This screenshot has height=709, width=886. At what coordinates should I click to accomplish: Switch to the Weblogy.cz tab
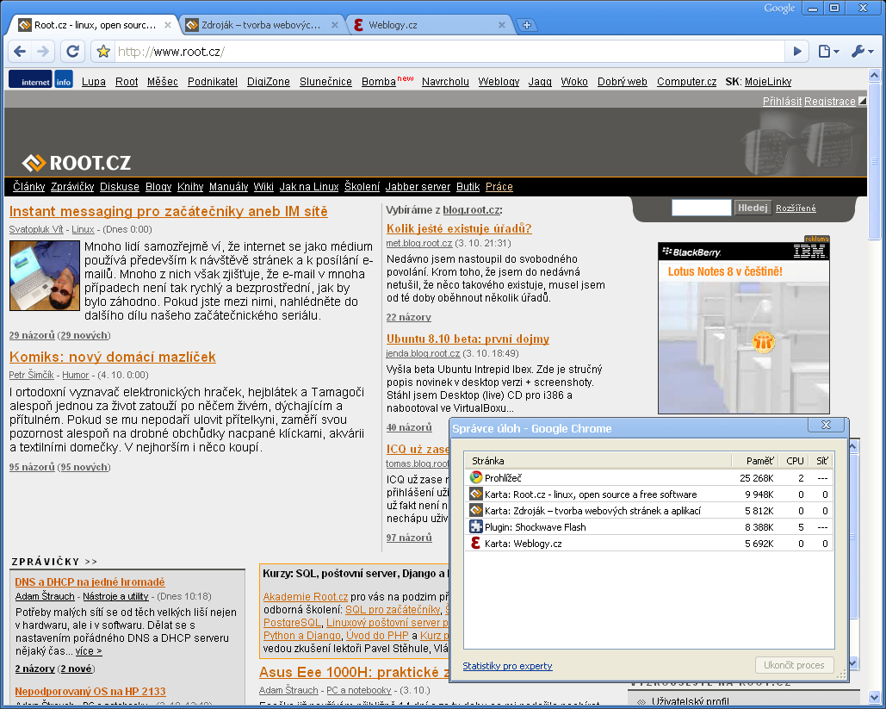[430, 25]
